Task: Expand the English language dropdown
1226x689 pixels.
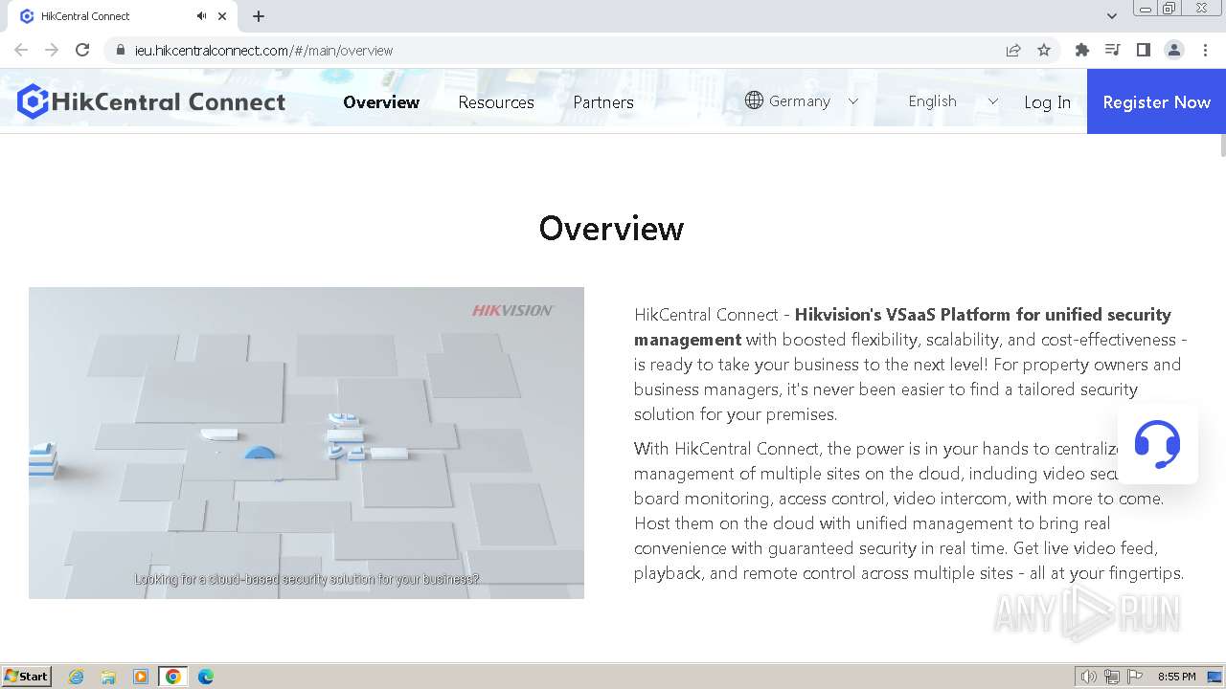Action: (992, 101)
